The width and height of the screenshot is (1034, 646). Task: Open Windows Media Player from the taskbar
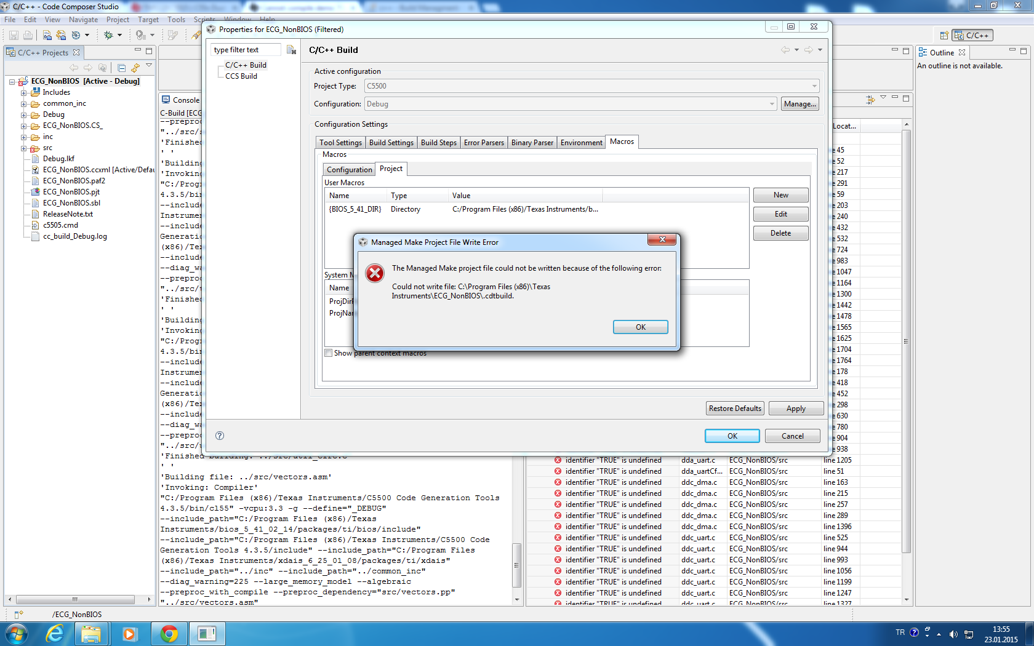coord(129,633)
